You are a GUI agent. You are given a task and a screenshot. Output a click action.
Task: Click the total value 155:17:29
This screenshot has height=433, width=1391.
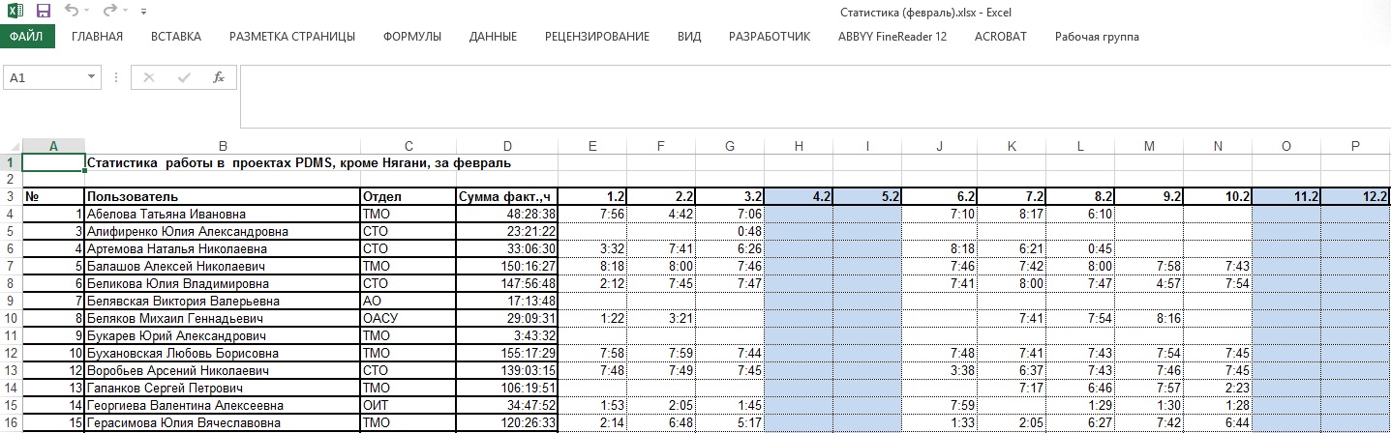point(507,353)
